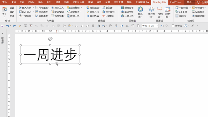Open the 格式 ribbon tab

189,2
